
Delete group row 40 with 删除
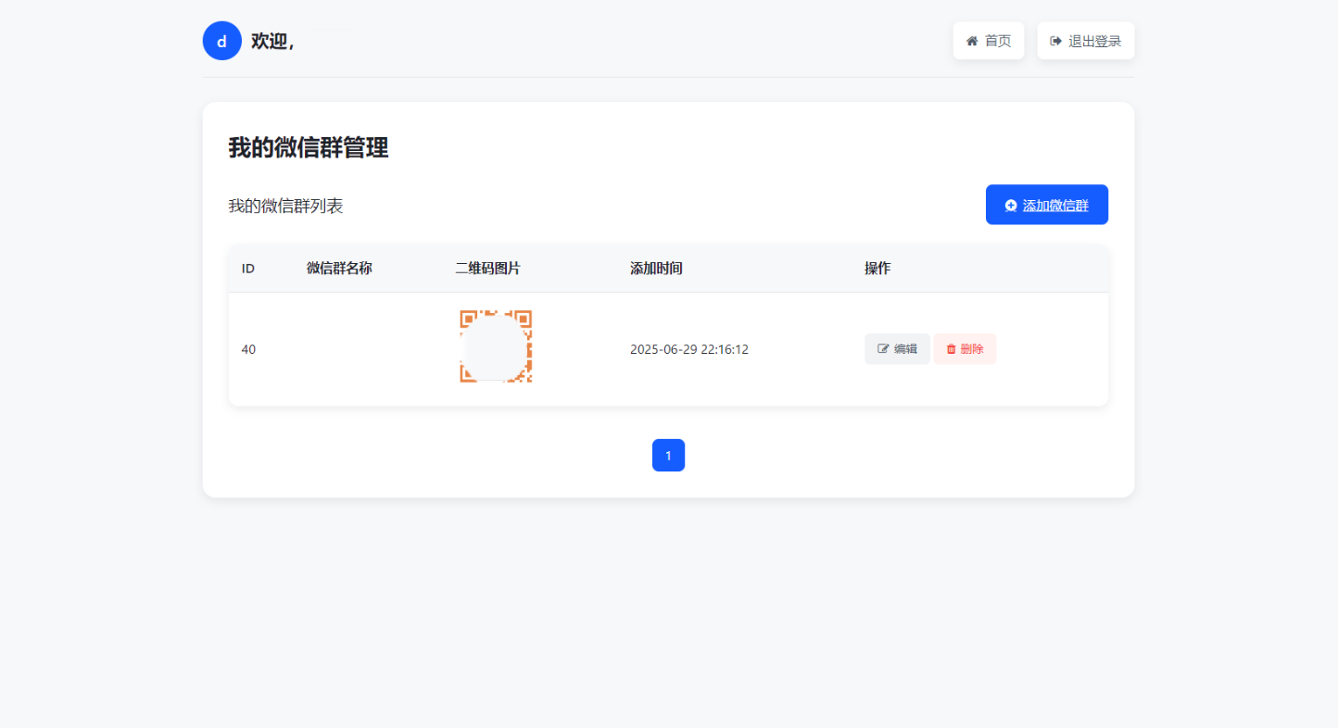[x=965, y=349]
